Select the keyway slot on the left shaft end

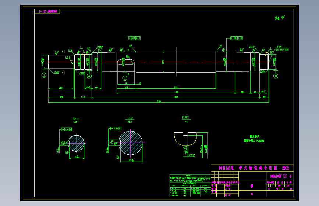click(x=61, y=62)
